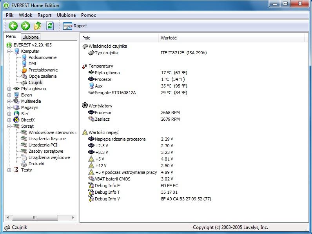The width and height of the screenshot is (312, 234).
Task: Select Napięcie rdzenia procesora row
Action: [131, 139]
